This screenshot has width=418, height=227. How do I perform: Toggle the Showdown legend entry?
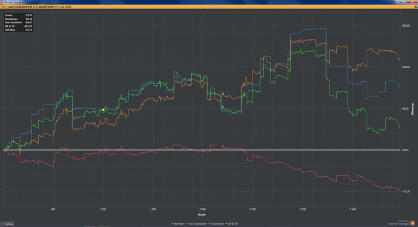tap(216, 224)
